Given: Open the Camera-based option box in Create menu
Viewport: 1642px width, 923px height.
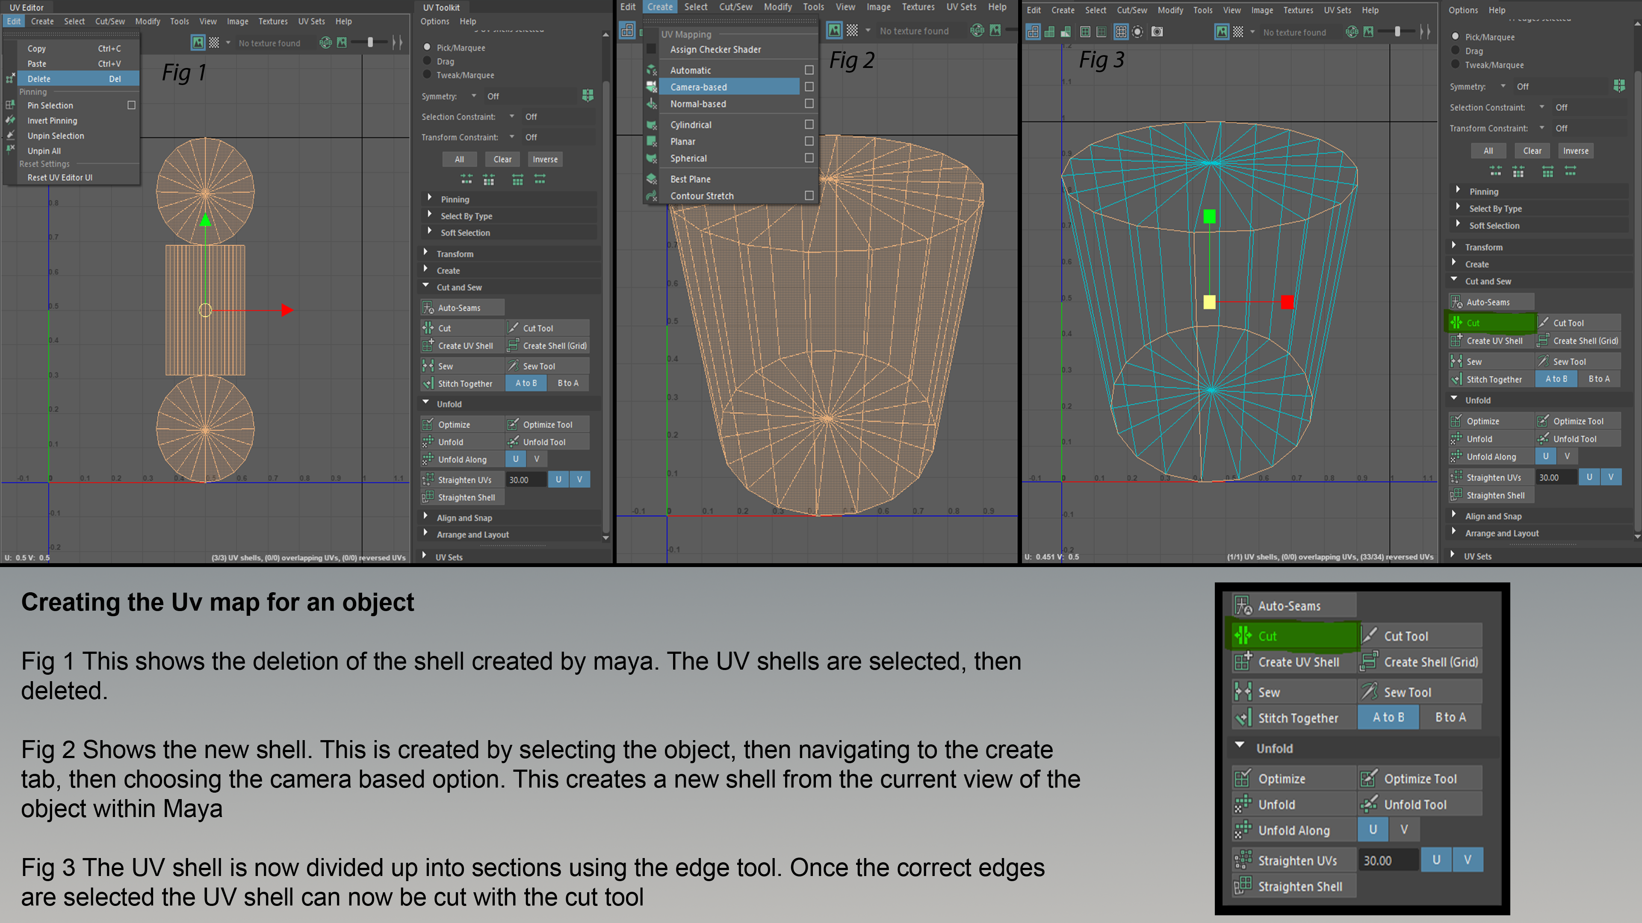Looking at the screenshot, I should pos(809,87).
